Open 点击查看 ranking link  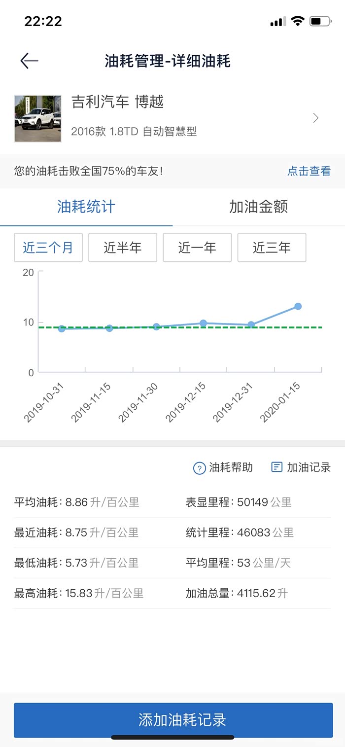pos(309,171)
